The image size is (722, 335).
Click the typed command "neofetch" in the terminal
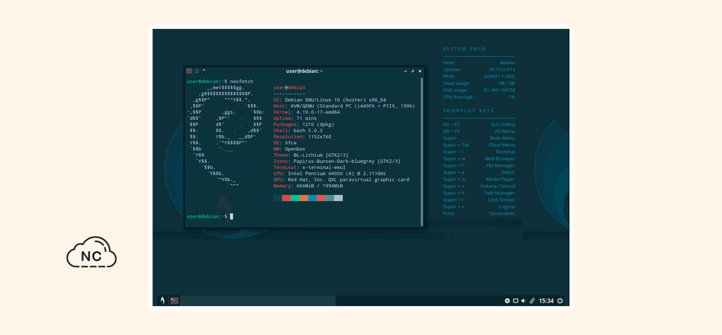pos(241,81)
